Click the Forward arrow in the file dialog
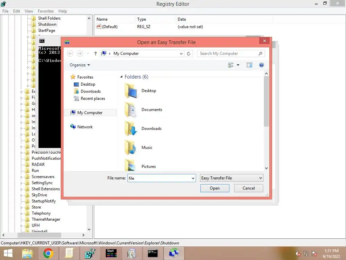Image resolution: width=346 pixels, height=260 pixels. pos(80,53)
